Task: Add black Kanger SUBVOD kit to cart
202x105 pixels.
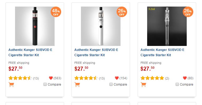Action: point(11,85)
